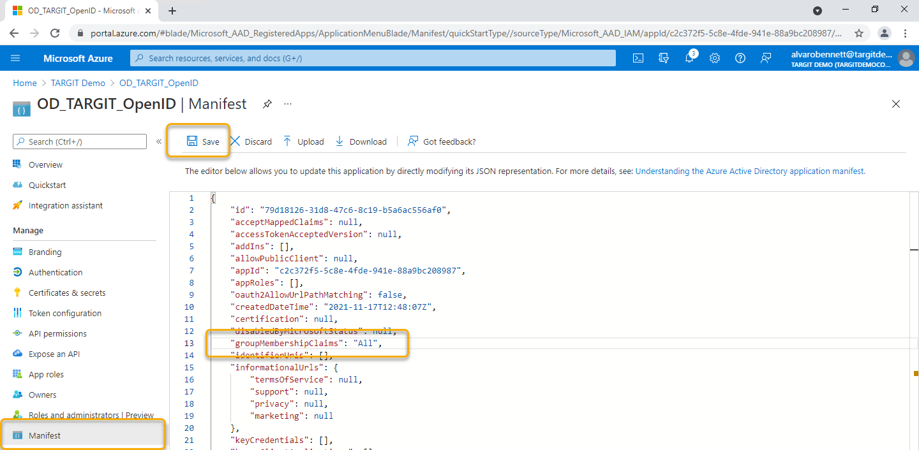
Task: Open the Directory + subscription filter icon
Action: point(664,58)
